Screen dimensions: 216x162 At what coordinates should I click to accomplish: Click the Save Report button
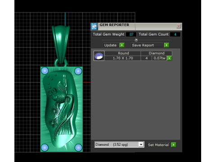(147, 45)
